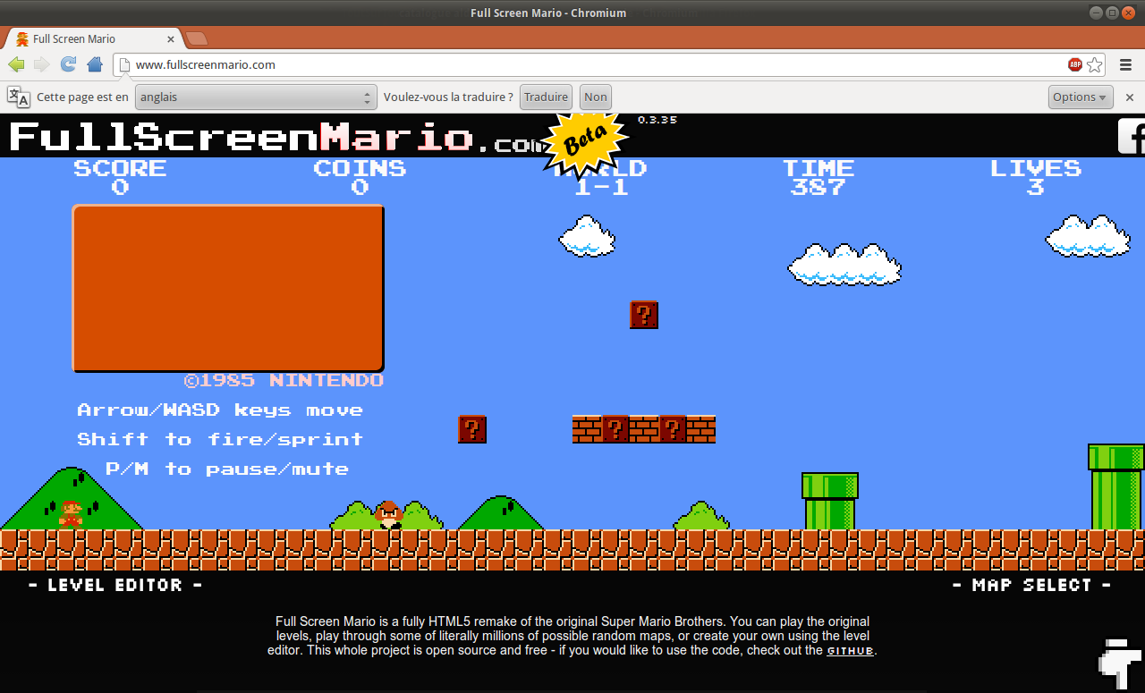Click the COINS label in the HUD

(x=360, y=168)
